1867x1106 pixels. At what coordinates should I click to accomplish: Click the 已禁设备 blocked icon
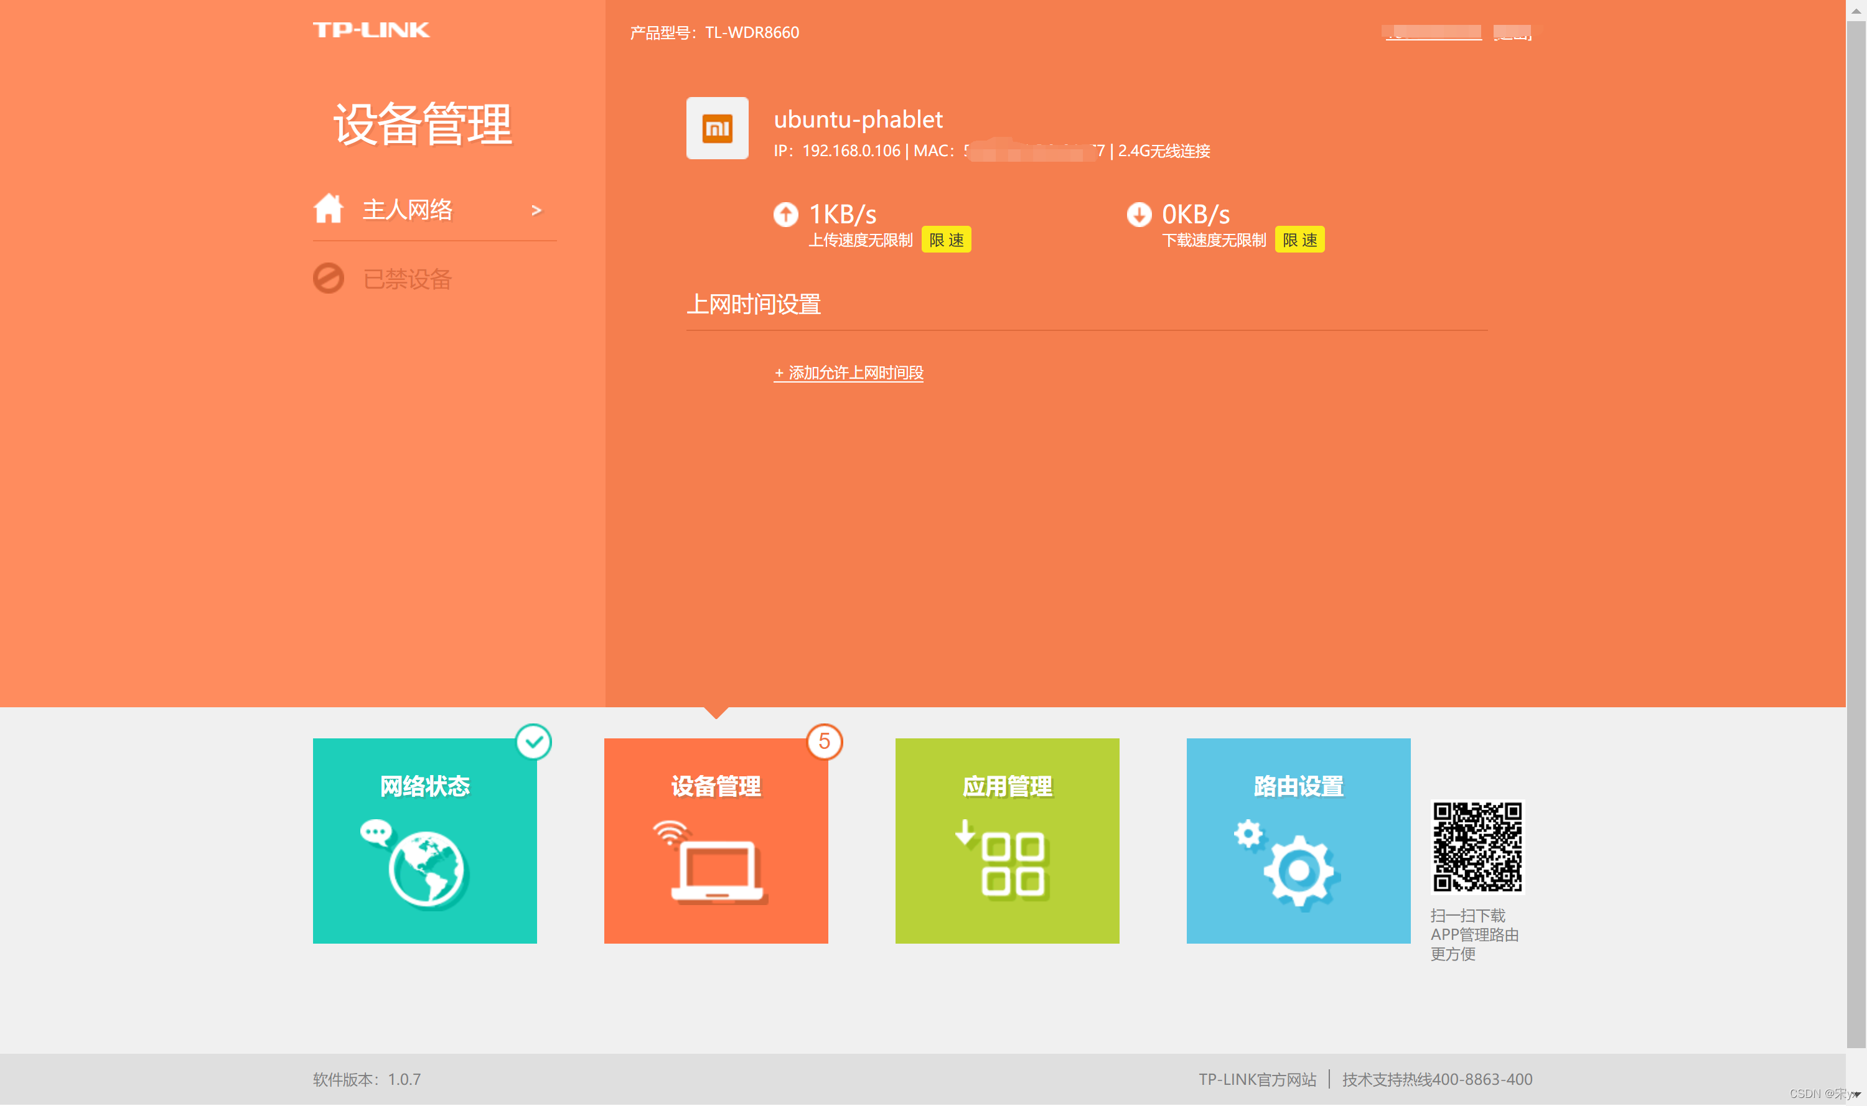coord(328,279)
